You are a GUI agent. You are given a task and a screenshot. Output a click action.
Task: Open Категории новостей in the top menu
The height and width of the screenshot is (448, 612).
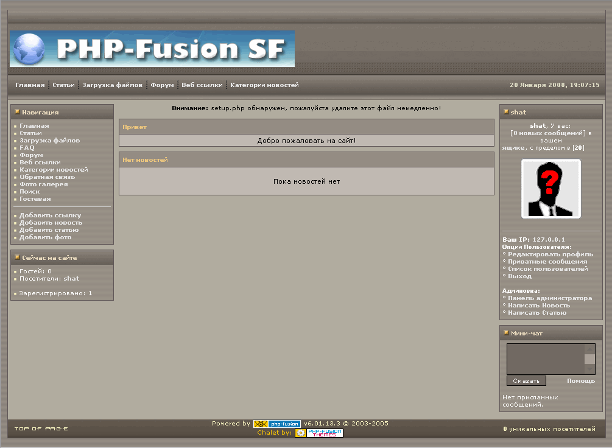pos(264,85)
